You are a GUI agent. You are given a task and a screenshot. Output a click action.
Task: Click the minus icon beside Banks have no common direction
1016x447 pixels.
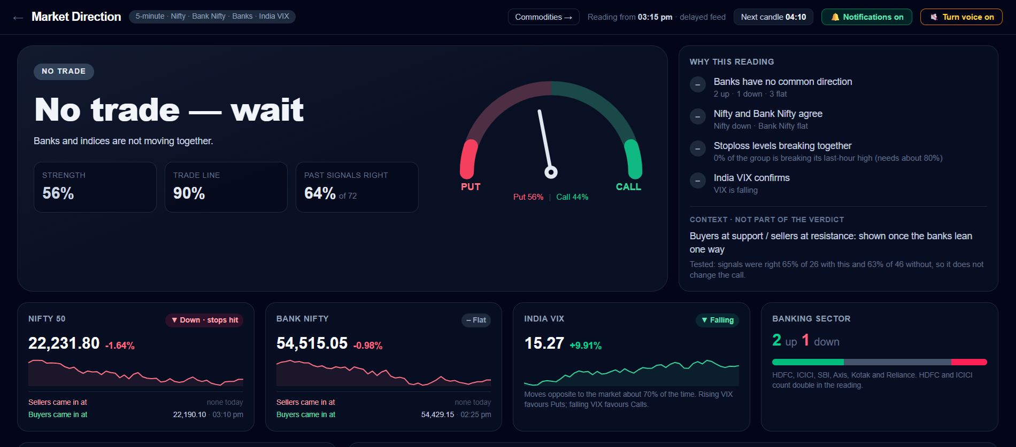(x=698, y=84)
